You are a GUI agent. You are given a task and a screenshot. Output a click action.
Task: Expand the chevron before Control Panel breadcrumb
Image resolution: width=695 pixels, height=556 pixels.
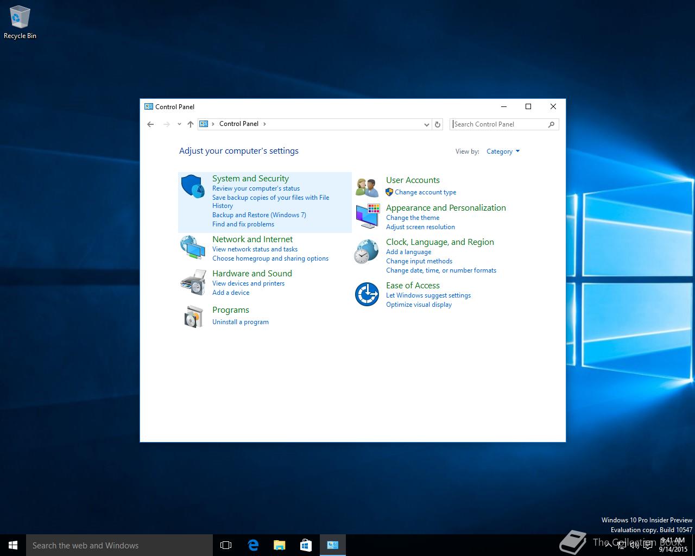click(x=213, y=124)
